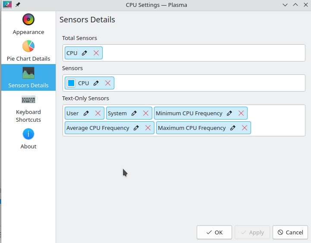Edit Maximum CPU Frequency sensor
311x243 pixels.
(232, 128)
